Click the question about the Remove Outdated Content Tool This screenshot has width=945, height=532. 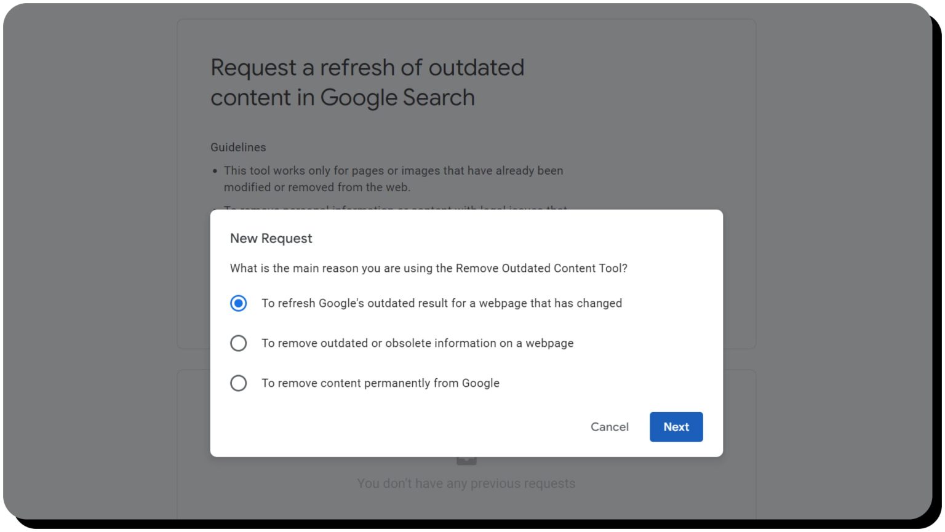429,268
